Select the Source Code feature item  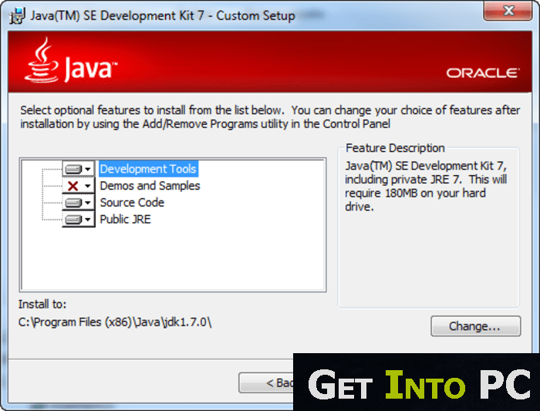pyautogui.click(x=132, y=202)
